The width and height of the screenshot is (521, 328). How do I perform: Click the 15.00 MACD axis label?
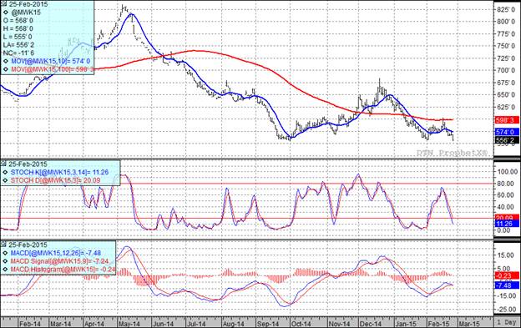click(505, 255)
